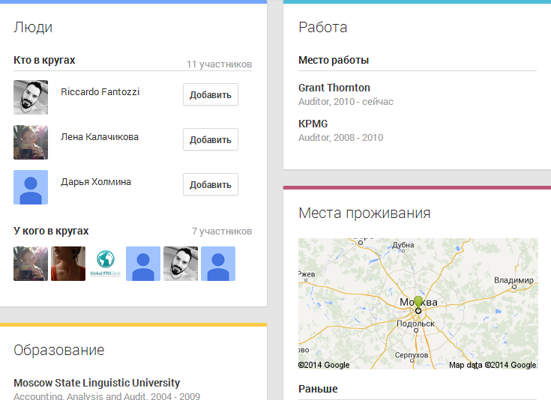Viewport: 551px width, 400px height.
Task: Open the bearded man avatar under У кого в кругах
Action: tap(181, 264)
